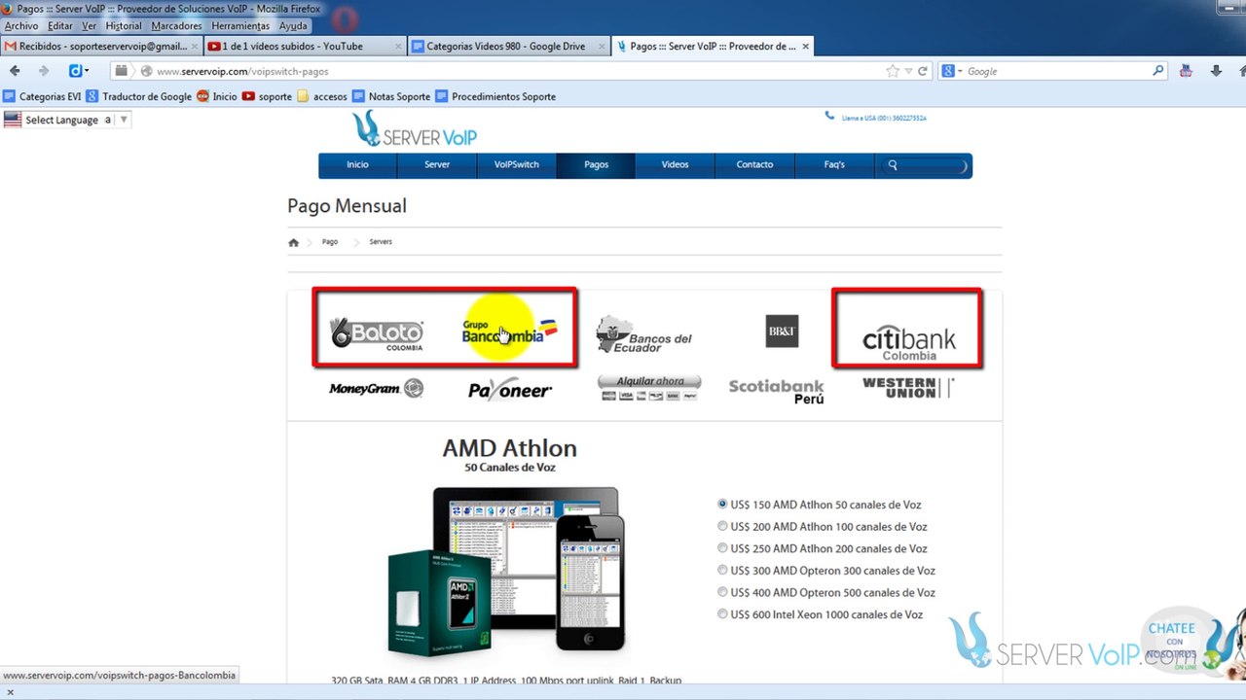Click the search magnifier in Google search box
1246x700 pixels.
(x=1157, y=71)
